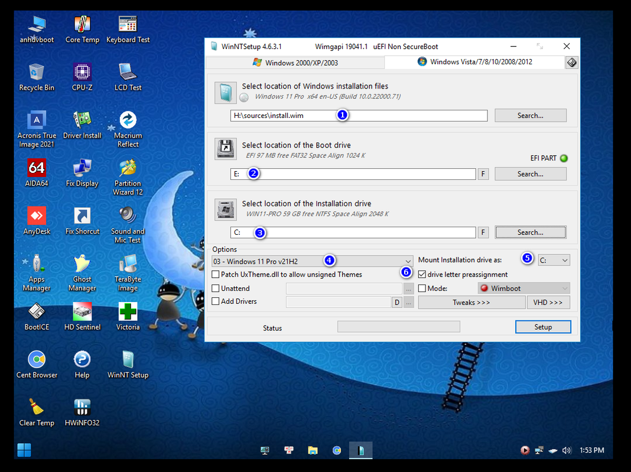Uncheck drive letter preassignment
The image size is (631, 472).
(422, 274)
